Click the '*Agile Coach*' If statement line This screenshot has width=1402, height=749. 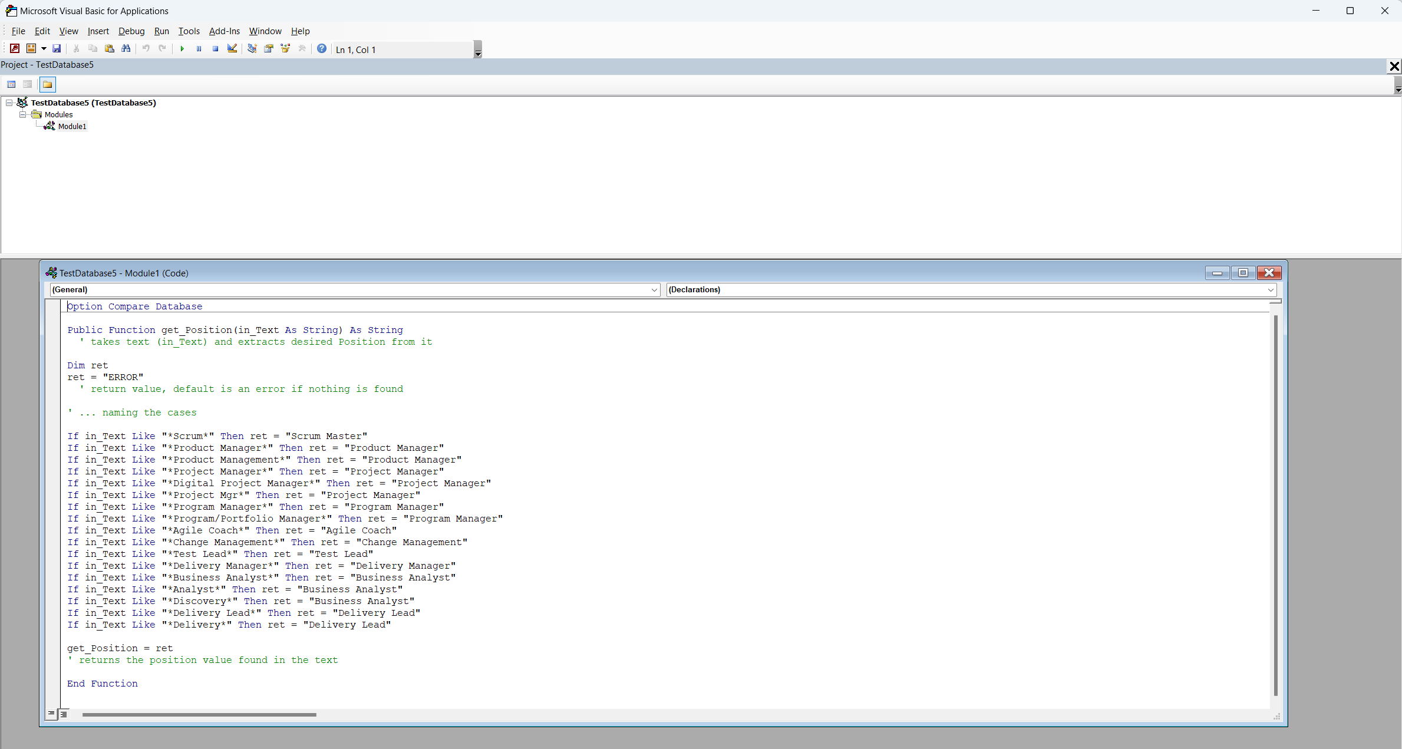232,530
